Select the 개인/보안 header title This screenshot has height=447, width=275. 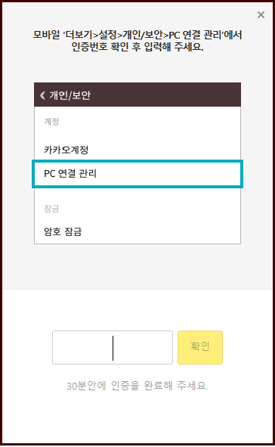click(70, 95)
